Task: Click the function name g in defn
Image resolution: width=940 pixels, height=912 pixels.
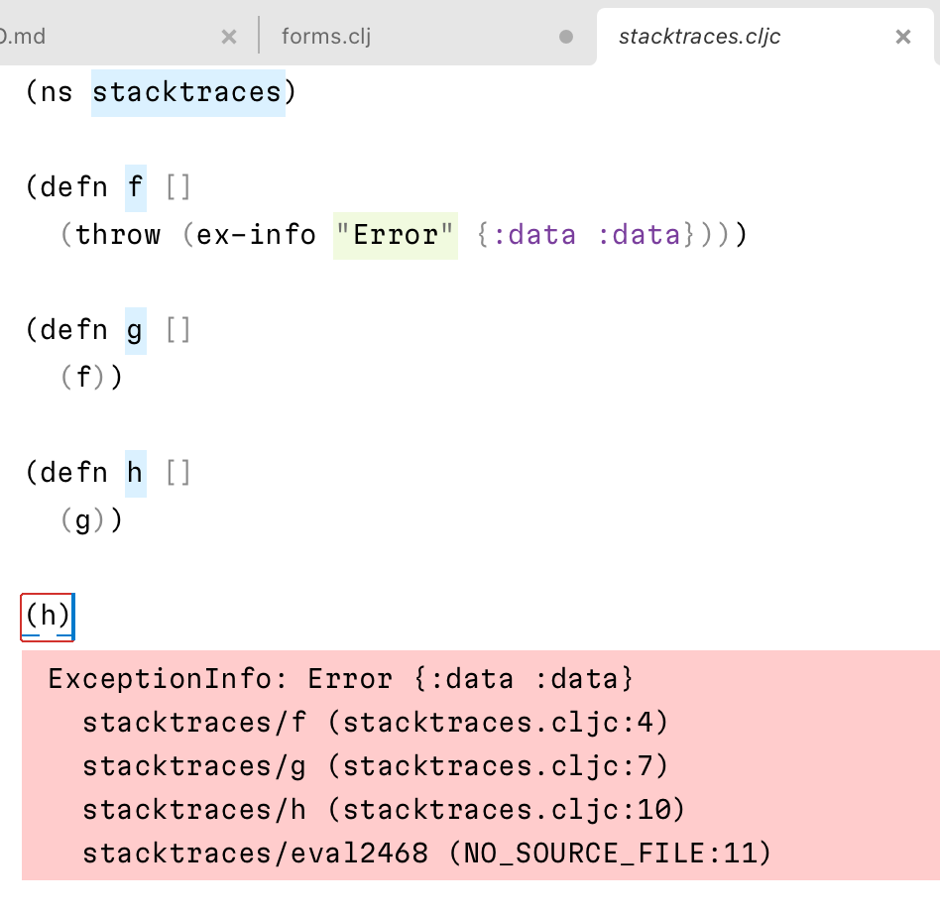Action: point(136,331)
